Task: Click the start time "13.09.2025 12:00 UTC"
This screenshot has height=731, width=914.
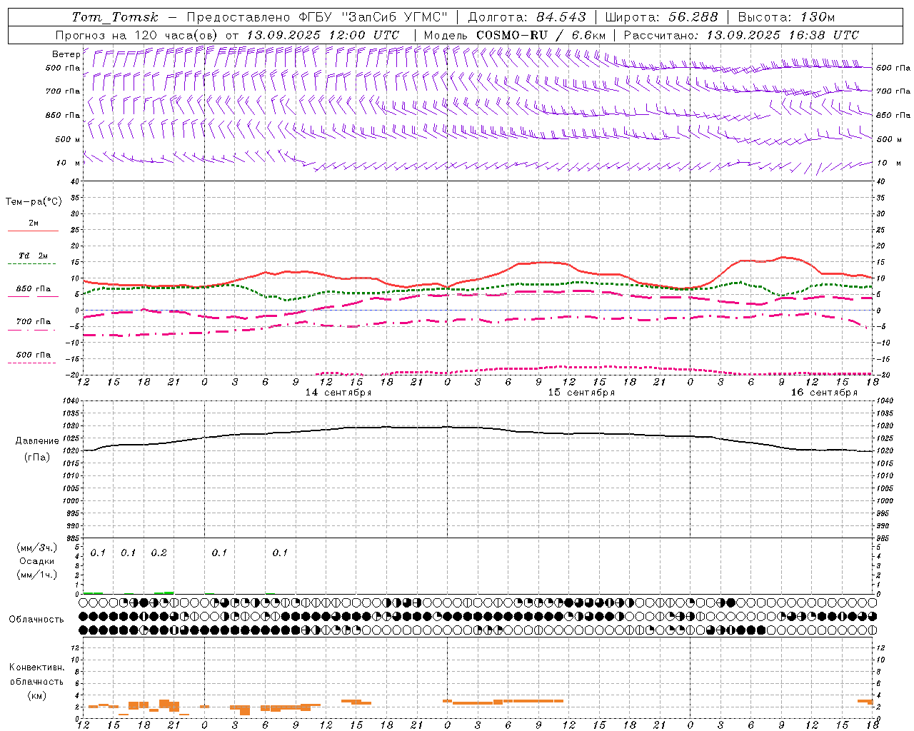Action: (323, 35)
